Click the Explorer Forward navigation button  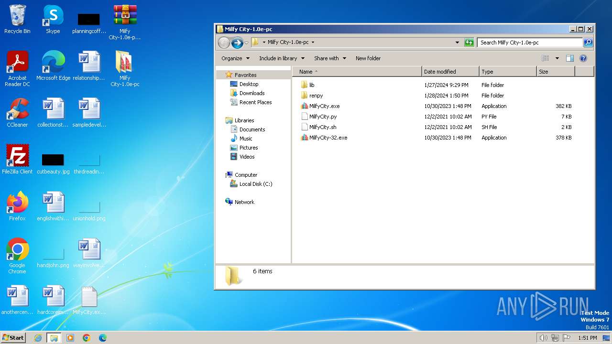coord(237,43)
